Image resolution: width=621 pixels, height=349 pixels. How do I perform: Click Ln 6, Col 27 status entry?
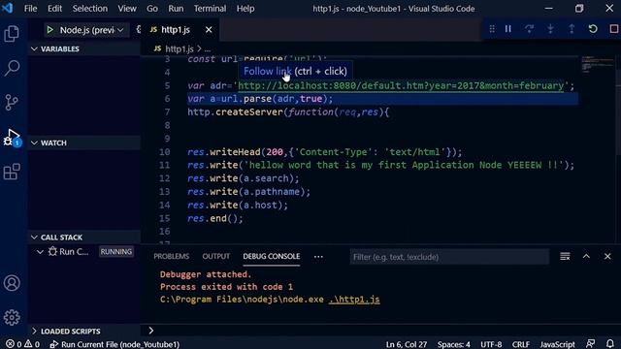coord(407,344)
